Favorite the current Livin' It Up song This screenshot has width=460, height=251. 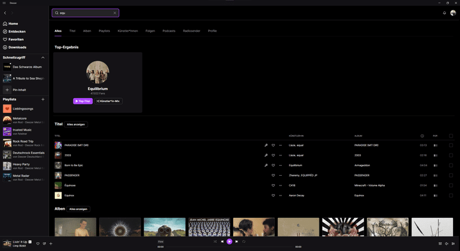tap(38, 244)
